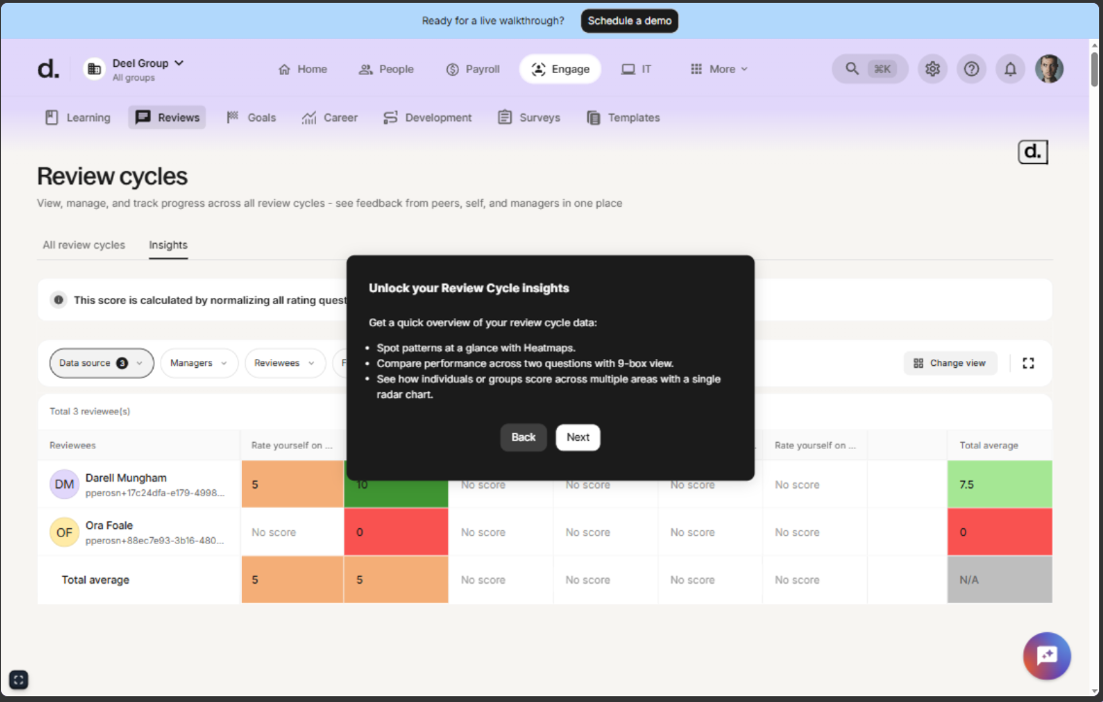Click the Deel logo in header
1103x702 pixels.
pyautogui.click(x=48, y=69)
